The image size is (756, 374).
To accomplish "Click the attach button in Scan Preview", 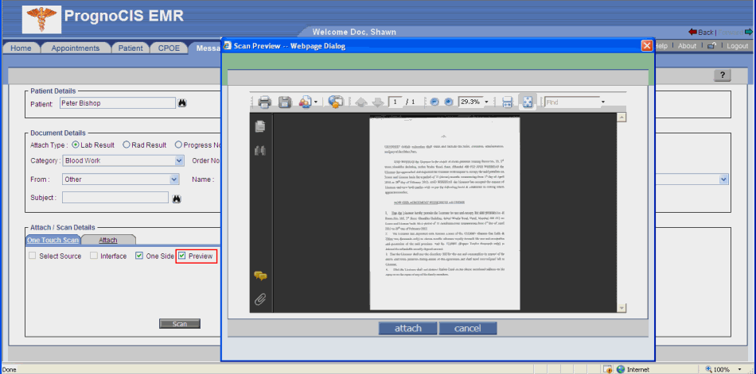I will coord(408,328).
